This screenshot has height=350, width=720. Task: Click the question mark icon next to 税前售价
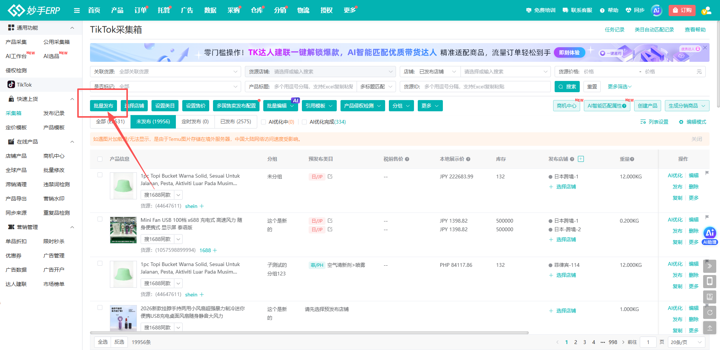coord(407,159)
